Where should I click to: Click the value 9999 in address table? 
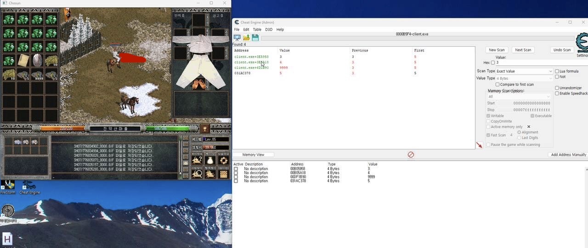tap(372, 177)
